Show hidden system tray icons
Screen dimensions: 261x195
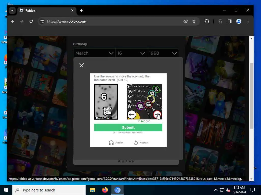coord(216,190)
